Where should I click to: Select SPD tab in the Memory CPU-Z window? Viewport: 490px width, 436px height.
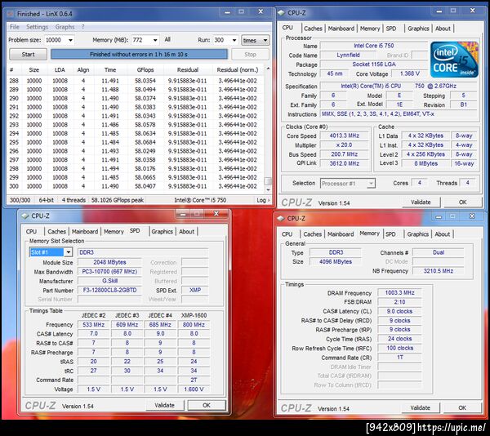(390, 234)
